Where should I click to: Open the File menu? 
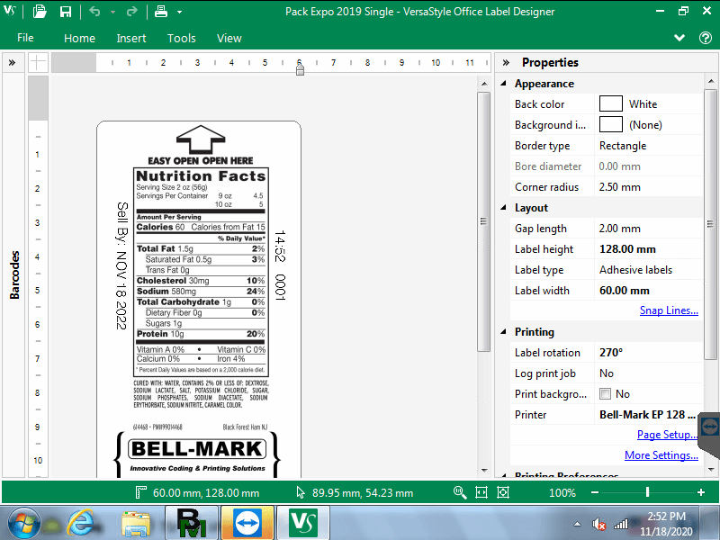coord(25,38)
